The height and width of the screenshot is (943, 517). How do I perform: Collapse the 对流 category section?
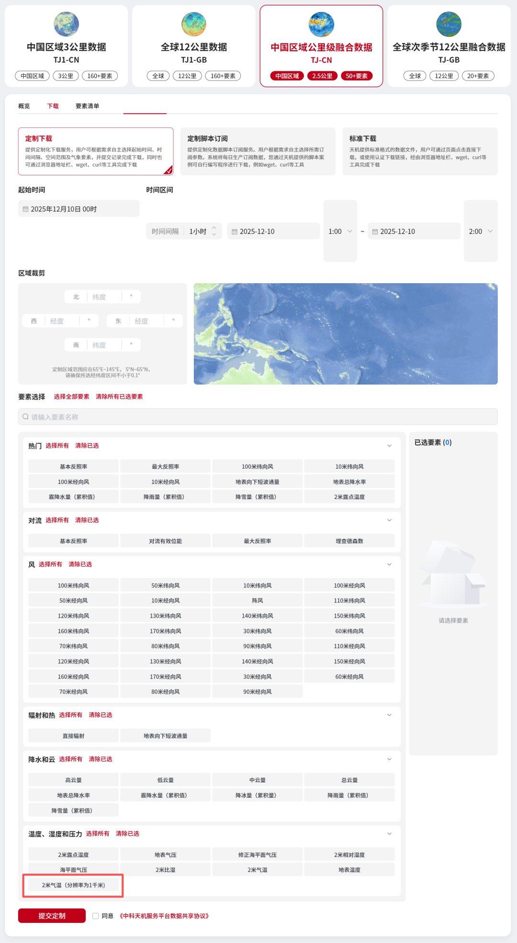point(389,520)
